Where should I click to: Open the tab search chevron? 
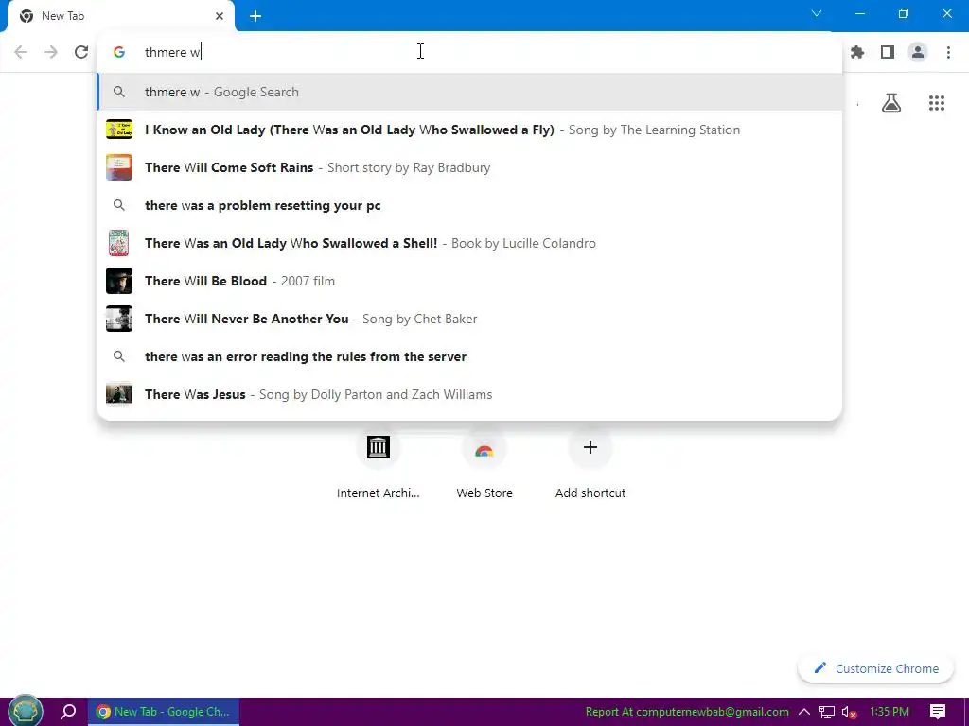click(817, 13)
